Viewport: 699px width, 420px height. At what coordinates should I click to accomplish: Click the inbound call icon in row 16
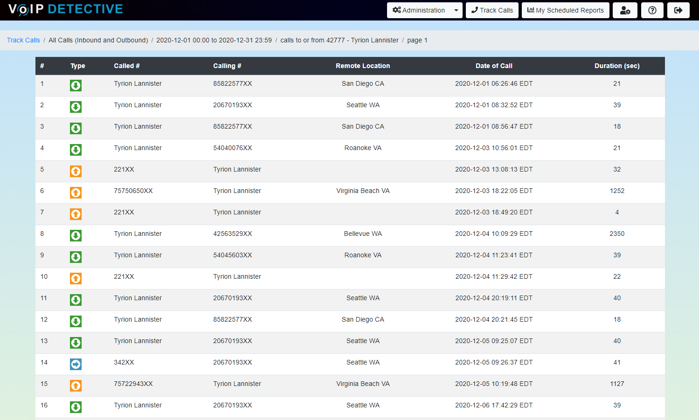76,407
